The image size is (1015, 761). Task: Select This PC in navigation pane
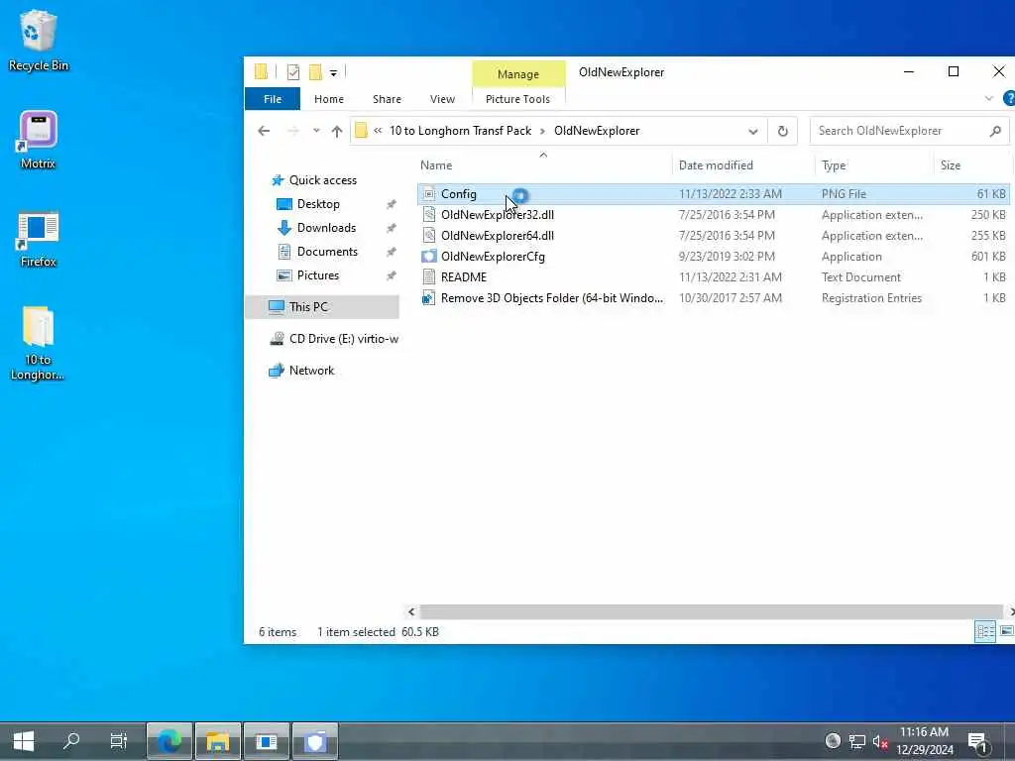pyautogui.click(x=322, y=307)
